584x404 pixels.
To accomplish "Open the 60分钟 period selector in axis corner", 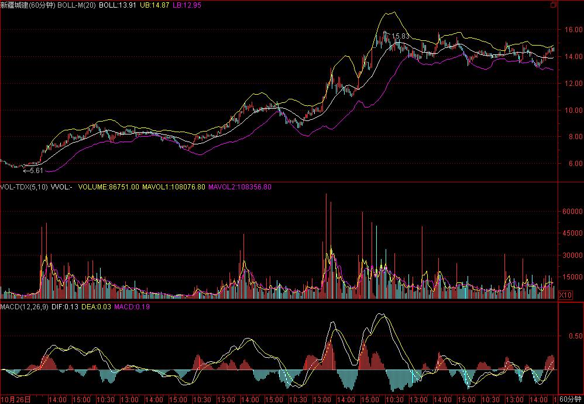I will tap(571, 399).
